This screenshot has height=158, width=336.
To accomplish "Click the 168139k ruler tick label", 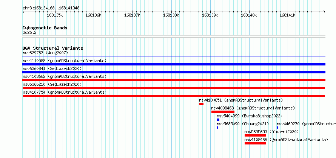I will (210, 15).
